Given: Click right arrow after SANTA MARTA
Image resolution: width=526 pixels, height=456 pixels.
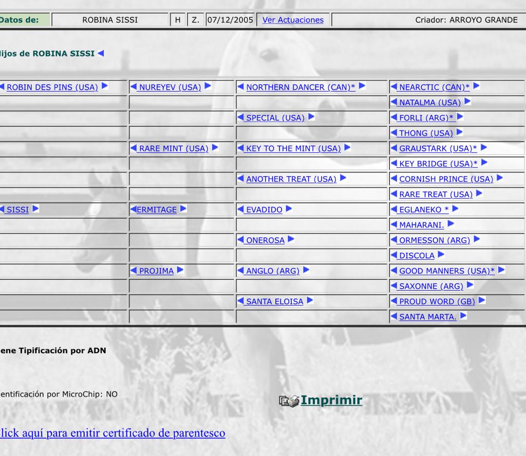Looking at the screenshot, I should coord(463,316).
